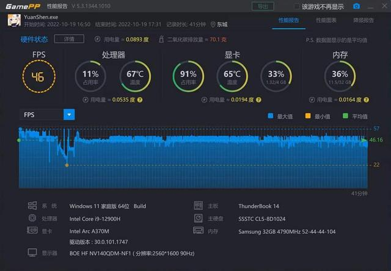Image resolution: width=391 pixels, height=271 pixels.
Task: Click the processor power icon near 0.0535
Action: pyautogui.click(x=86, y=100)
